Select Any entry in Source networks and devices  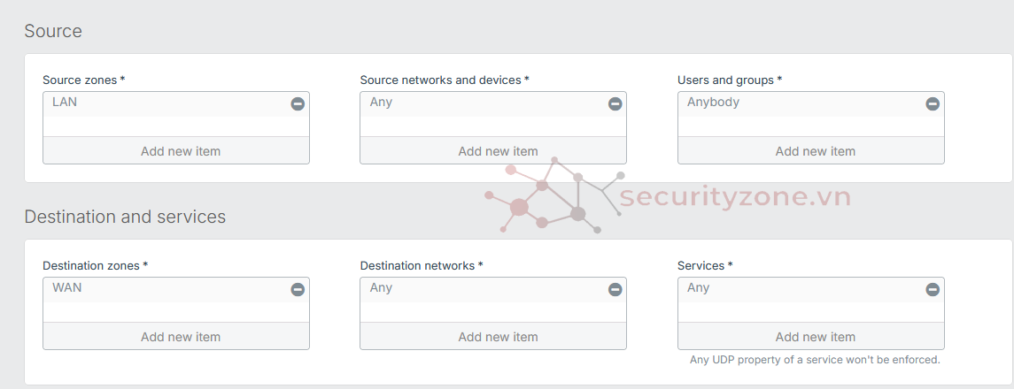click(381, 103)
